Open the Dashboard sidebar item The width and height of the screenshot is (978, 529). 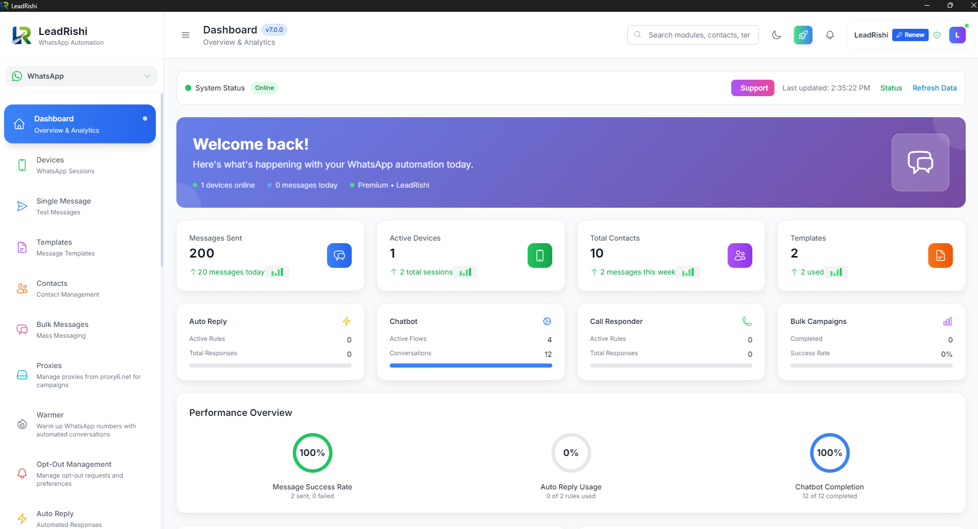coord(80,124)
